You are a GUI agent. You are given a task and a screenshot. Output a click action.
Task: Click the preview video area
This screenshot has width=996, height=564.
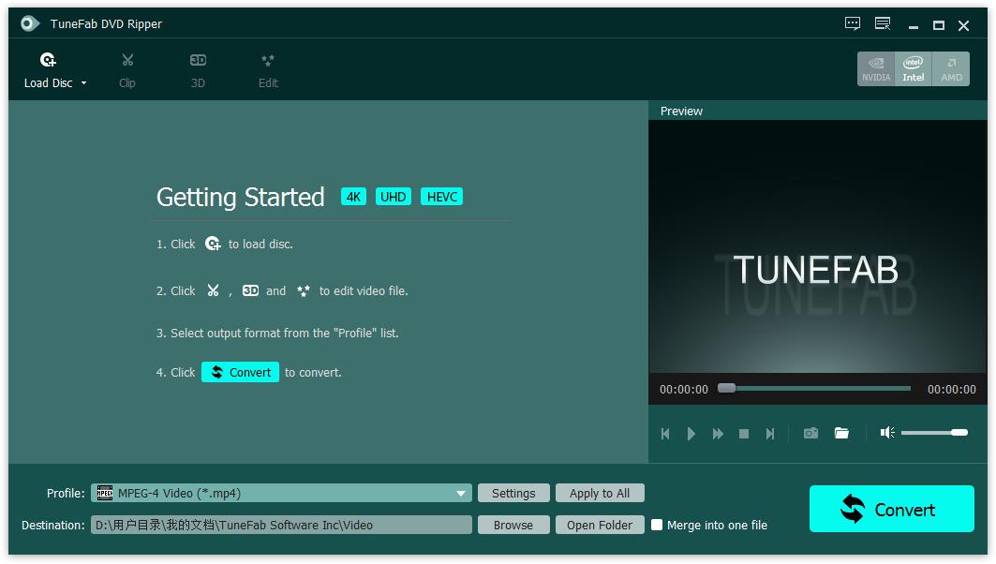click(818, 246)
